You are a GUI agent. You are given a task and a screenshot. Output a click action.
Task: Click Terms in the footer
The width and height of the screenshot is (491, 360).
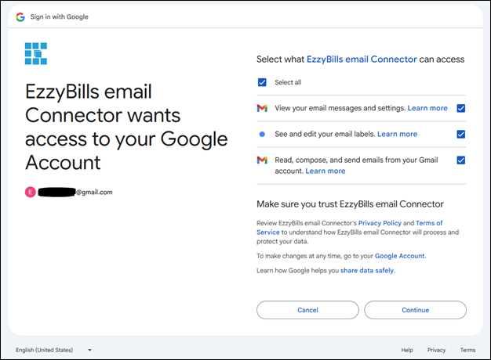pyautogui.click(x=467, y=350)
